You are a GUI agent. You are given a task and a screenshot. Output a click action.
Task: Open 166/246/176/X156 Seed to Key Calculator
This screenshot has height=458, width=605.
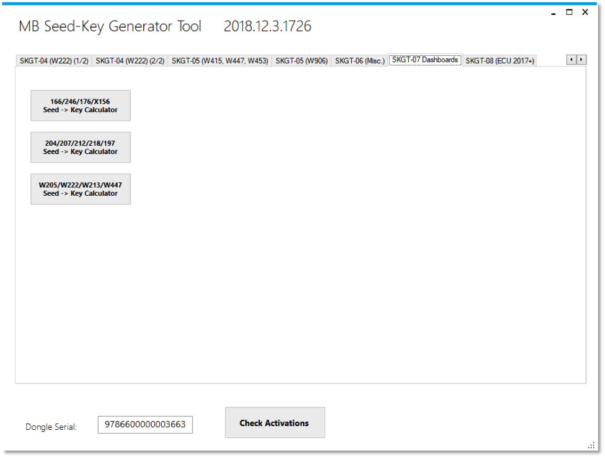tap(81, 106)
